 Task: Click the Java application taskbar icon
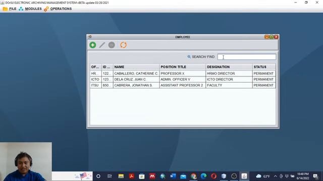(244, 176)
